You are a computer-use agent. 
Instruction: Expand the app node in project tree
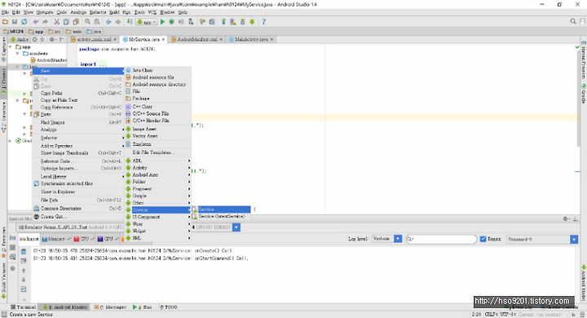10,47
